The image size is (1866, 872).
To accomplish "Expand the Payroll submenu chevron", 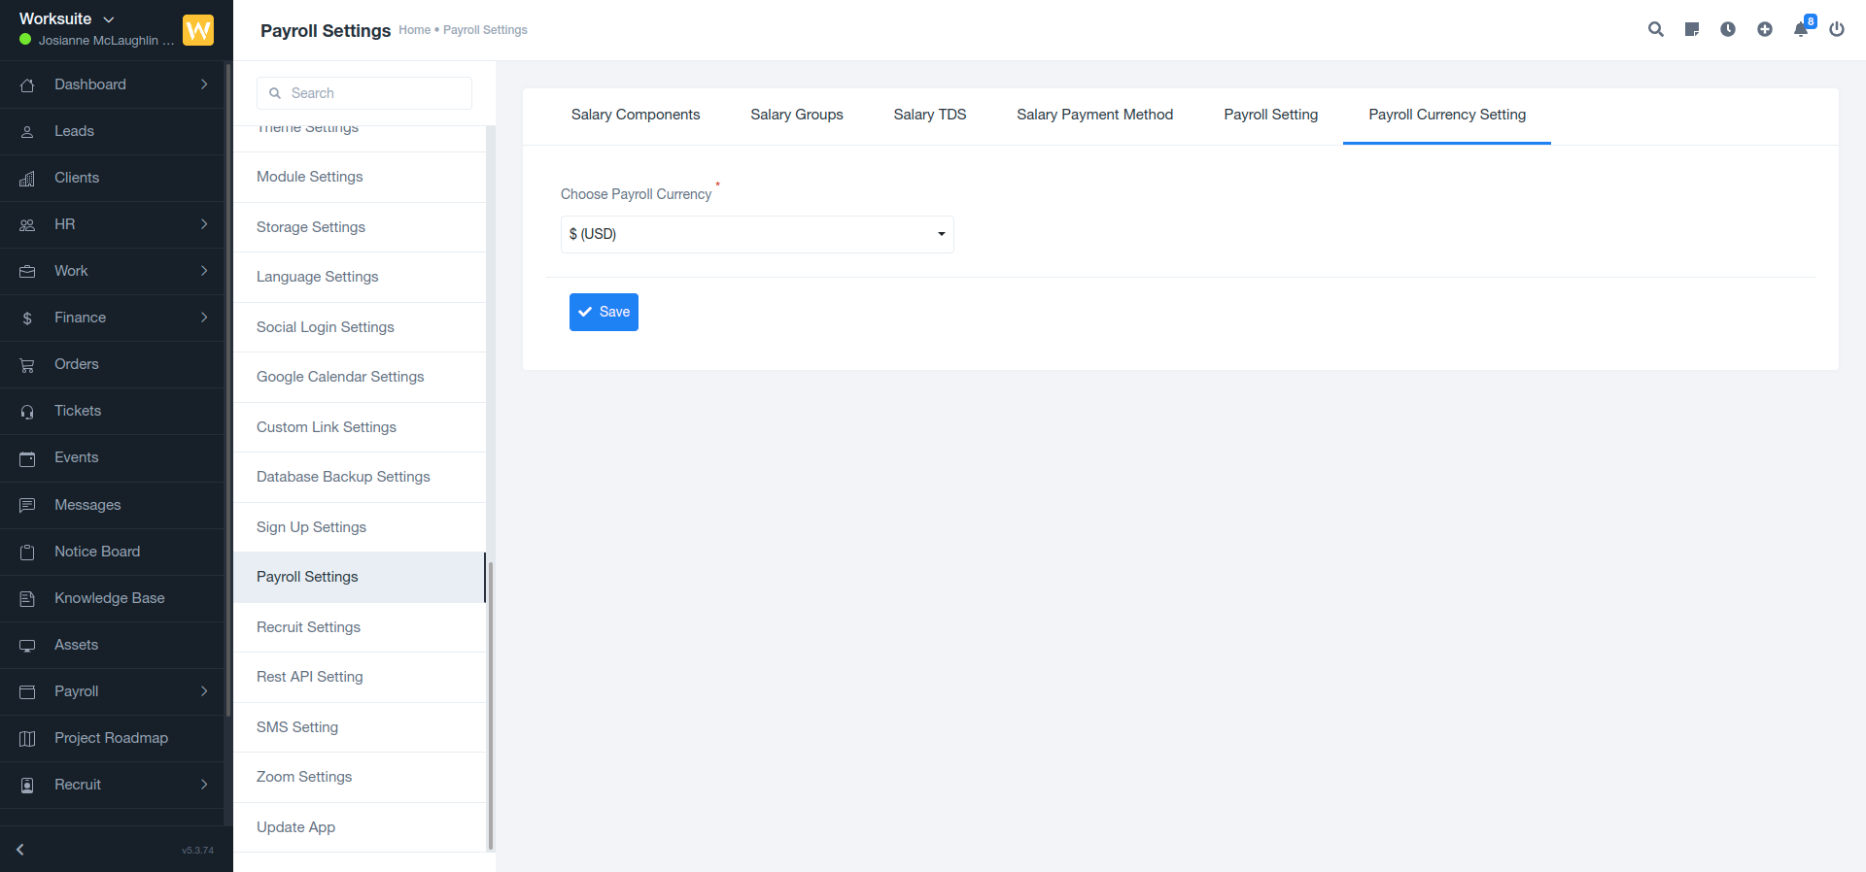I will pyautogui.click(x=204, y=691).
